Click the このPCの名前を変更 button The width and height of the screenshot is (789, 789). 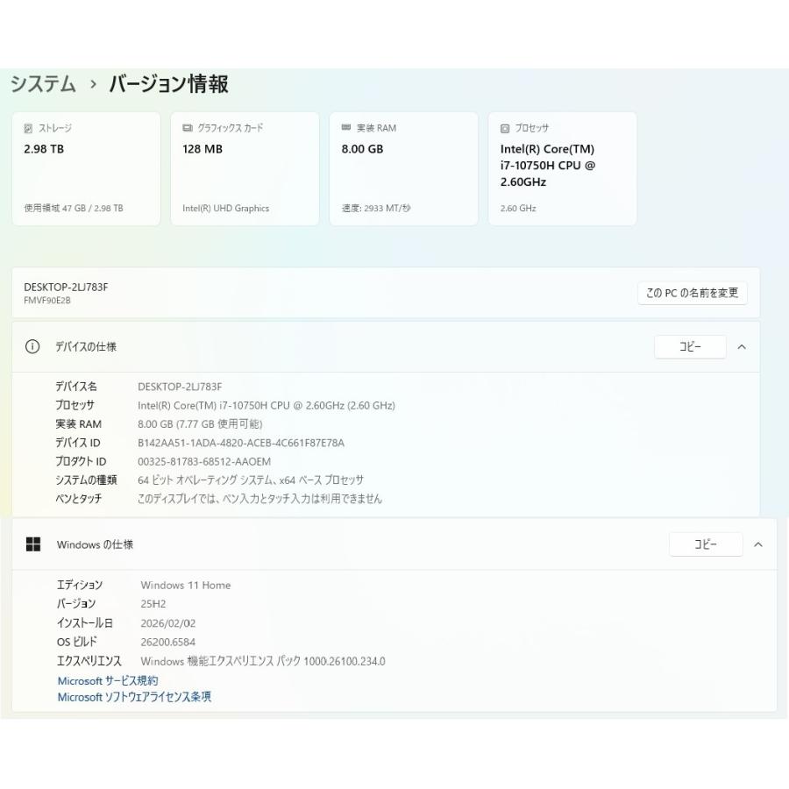tap(691, 293)
